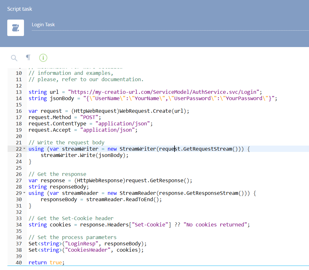Screen dimensions: 309x270
Task: Click the "Set-Cookie" header key string
Action: pos(150,225)
